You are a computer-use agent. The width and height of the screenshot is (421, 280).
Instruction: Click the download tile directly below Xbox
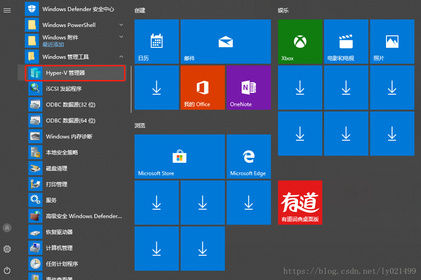(x=300, y=88)
